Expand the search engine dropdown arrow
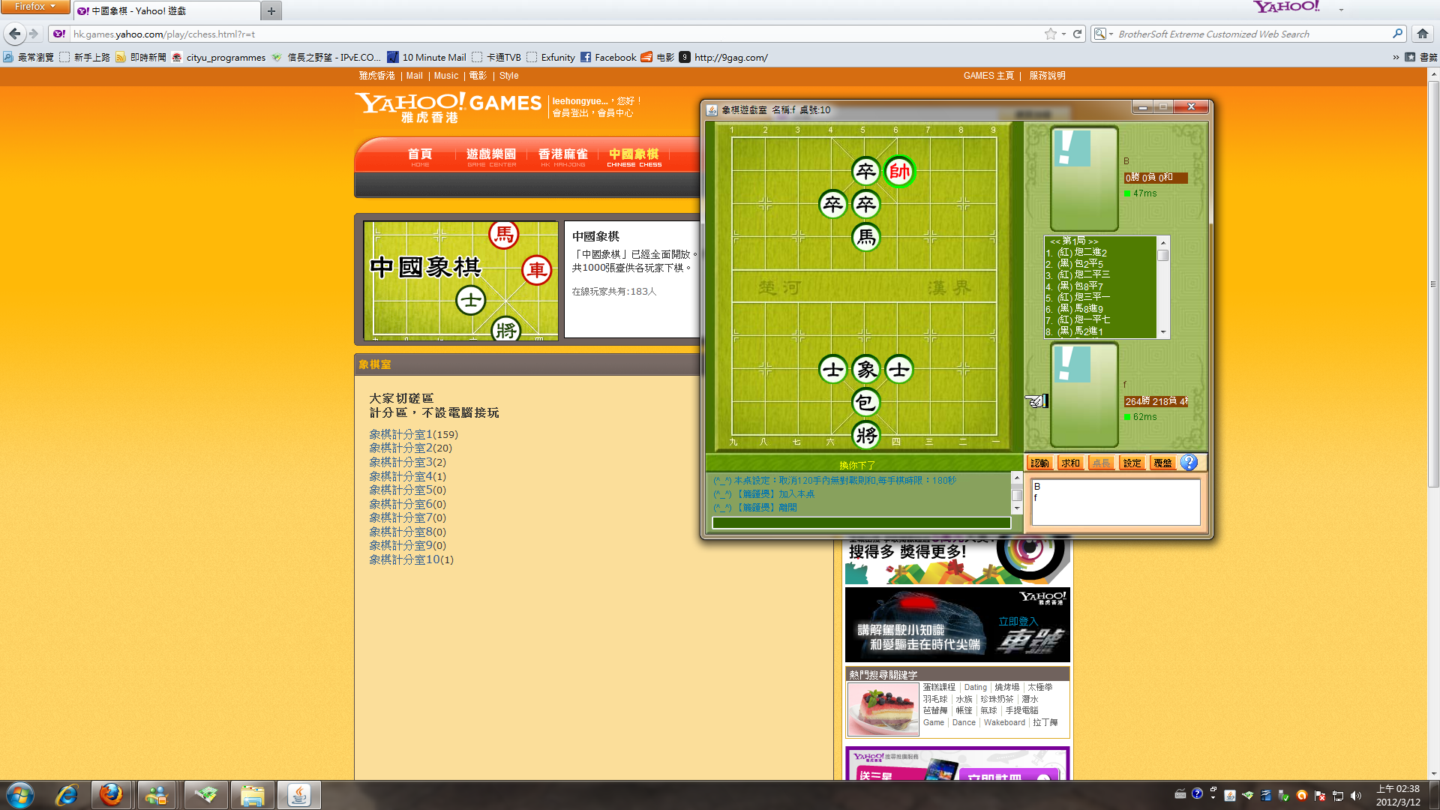Image resolution: width=1440 pixels, height=810 pixels. 1111,34
